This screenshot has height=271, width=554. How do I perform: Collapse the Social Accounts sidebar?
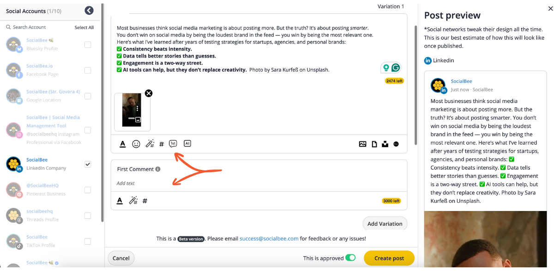[89, 11]
